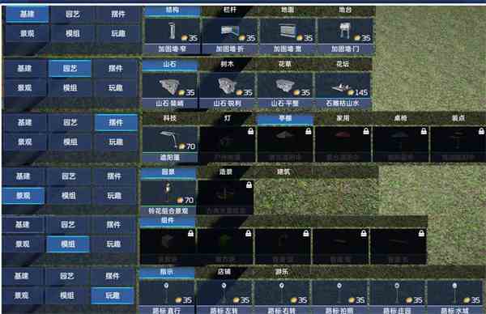Click lock icon on item under 灯 tab
The width and height of the screenshot is (486, 314).
click(251, 131)
